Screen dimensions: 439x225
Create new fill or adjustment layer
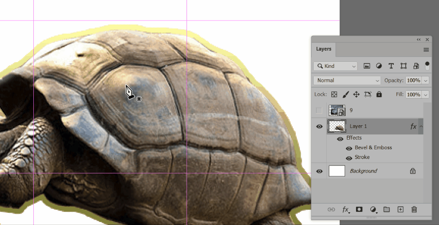(373, 209)
